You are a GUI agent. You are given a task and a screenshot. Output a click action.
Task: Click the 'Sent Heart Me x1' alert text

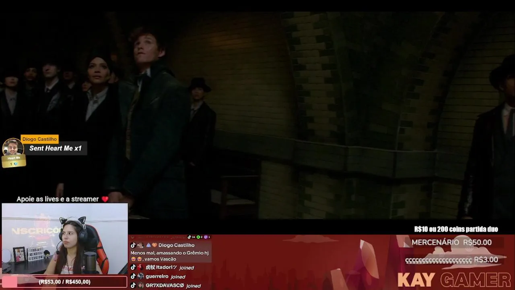tap(56, 148)
